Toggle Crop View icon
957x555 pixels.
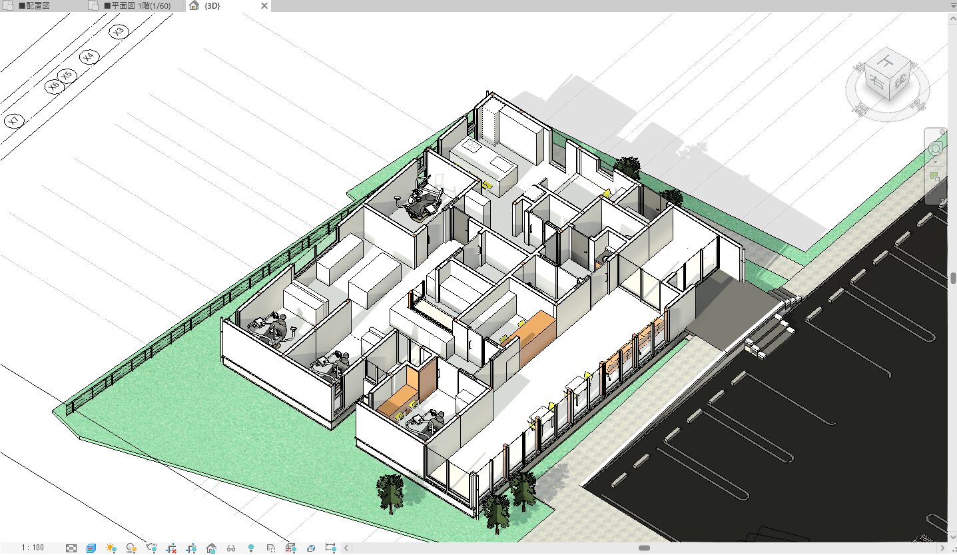[171, 548]
